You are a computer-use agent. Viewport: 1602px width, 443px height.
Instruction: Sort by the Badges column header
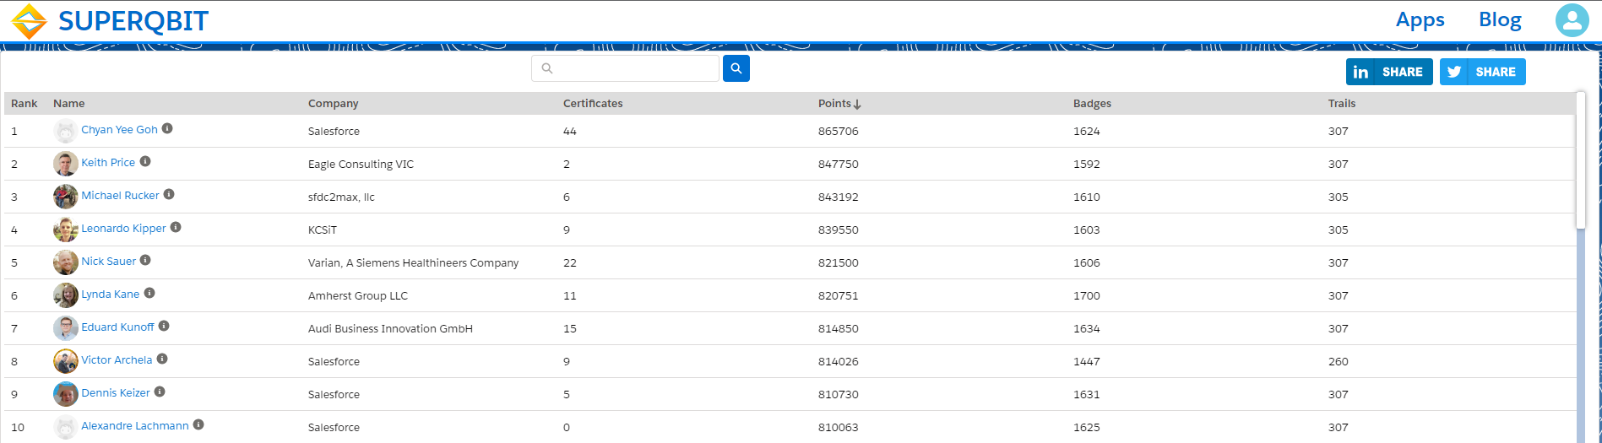(x=1092, y=104)
